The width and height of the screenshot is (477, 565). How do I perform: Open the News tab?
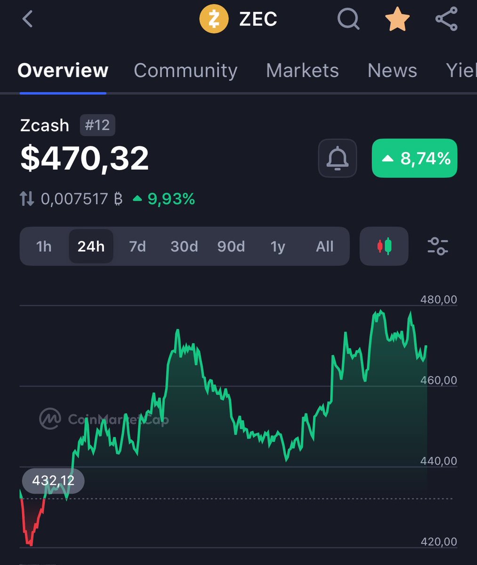tap(392, 71)
